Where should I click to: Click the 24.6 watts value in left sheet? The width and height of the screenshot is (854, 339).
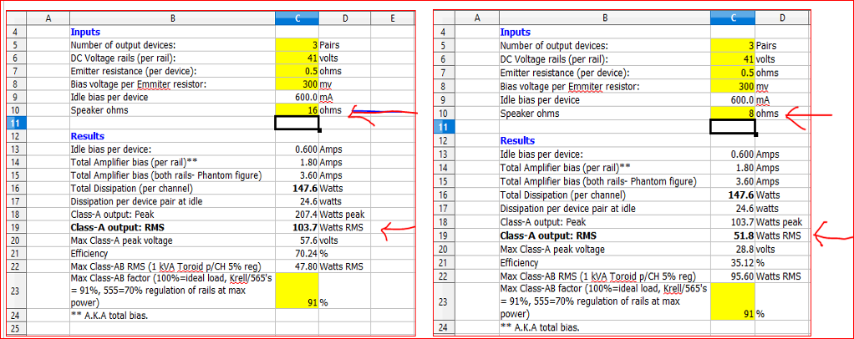click(297, 201)
